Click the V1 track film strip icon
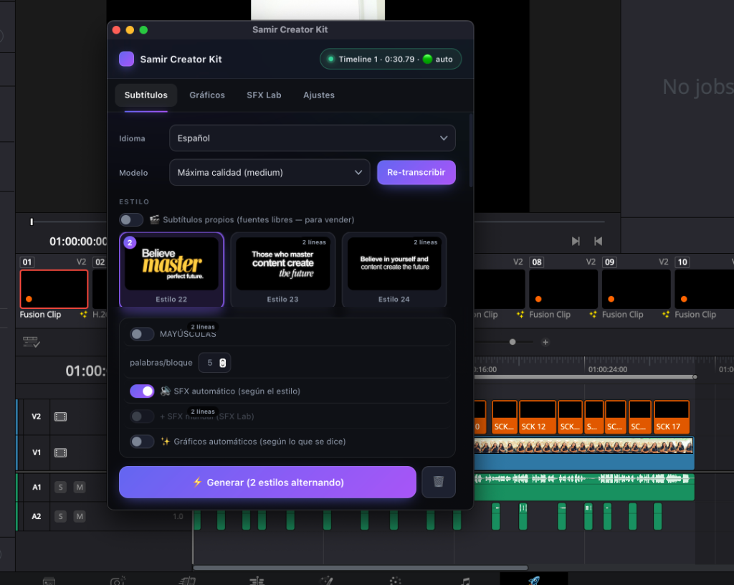Viewport: 734px width, 585px height. click(x=60, y=452)
